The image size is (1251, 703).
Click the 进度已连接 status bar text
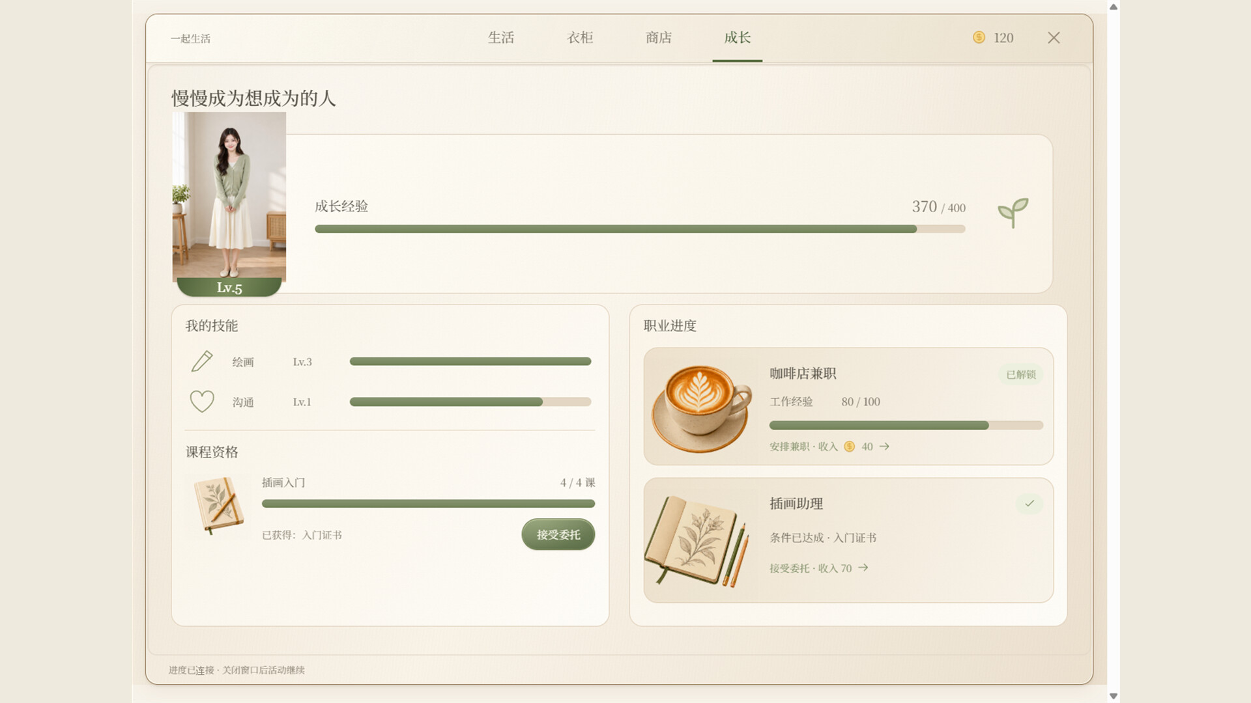[x=237, y=670]
